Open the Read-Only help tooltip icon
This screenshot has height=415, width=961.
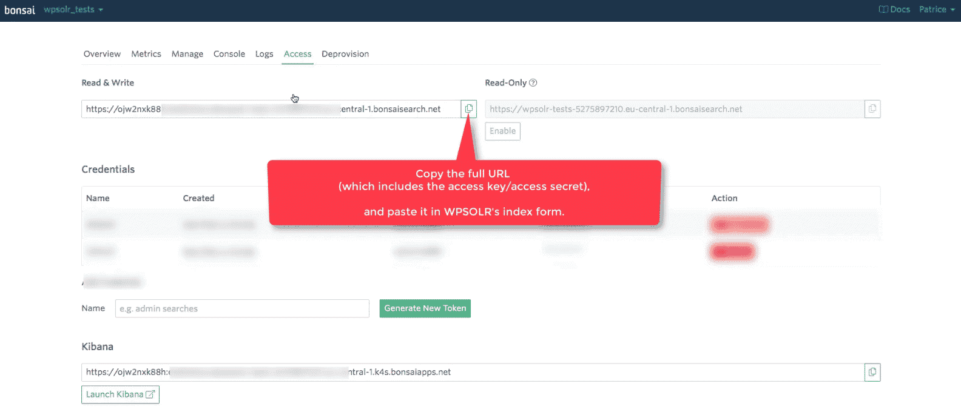(x=533, y=83)
